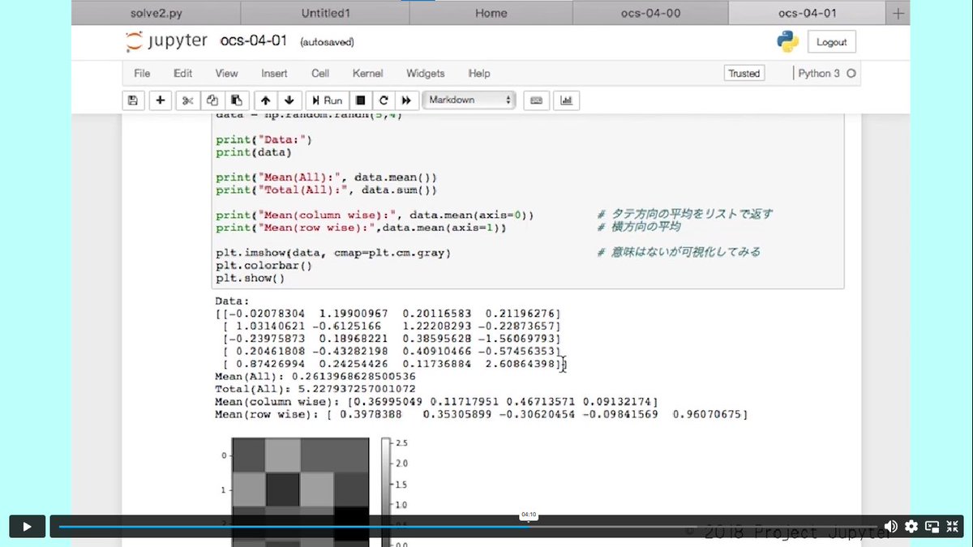Viewport: 973px width, 547px height.
Task: Move selected cell up arrow
Action: (x=265, y=100)
